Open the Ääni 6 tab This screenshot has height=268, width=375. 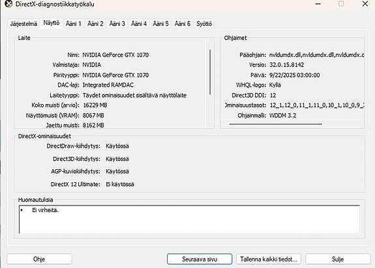(x=182, y=24)
